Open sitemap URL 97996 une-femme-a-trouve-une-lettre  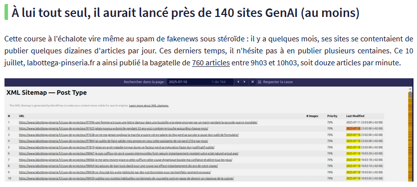(x=138, y=122)
